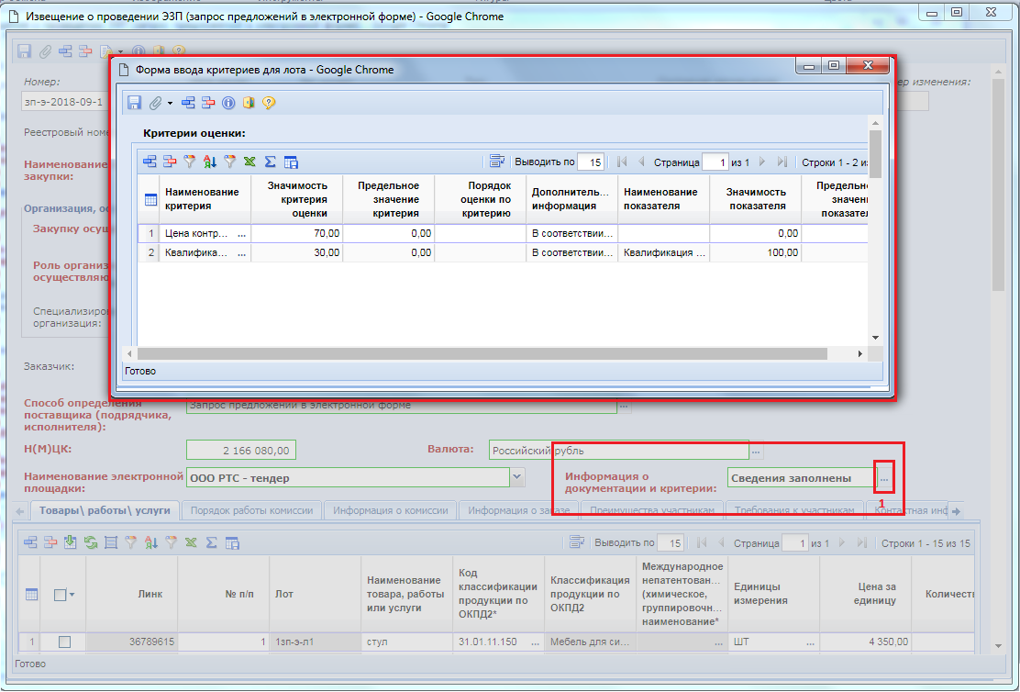
Task: Refresh the goods grid
Action: pyautogui.click(x=91, y=542)
